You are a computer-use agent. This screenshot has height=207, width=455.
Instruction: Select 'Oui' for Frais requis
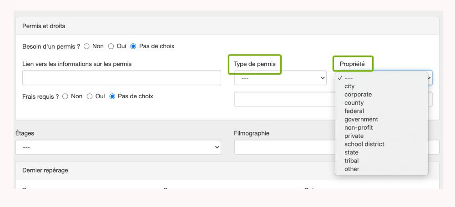[90, 96]
